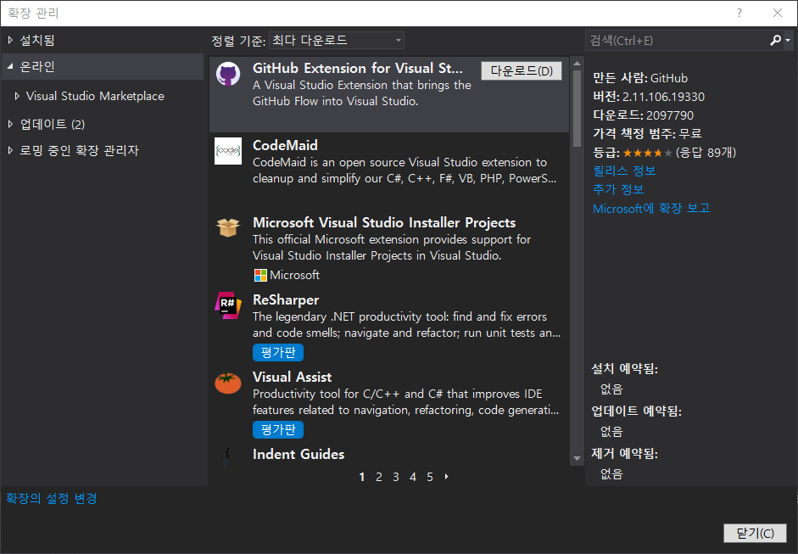Expand 로밍 중인 확장 관리자 node
798x554 pixels.
click(10, 150)
